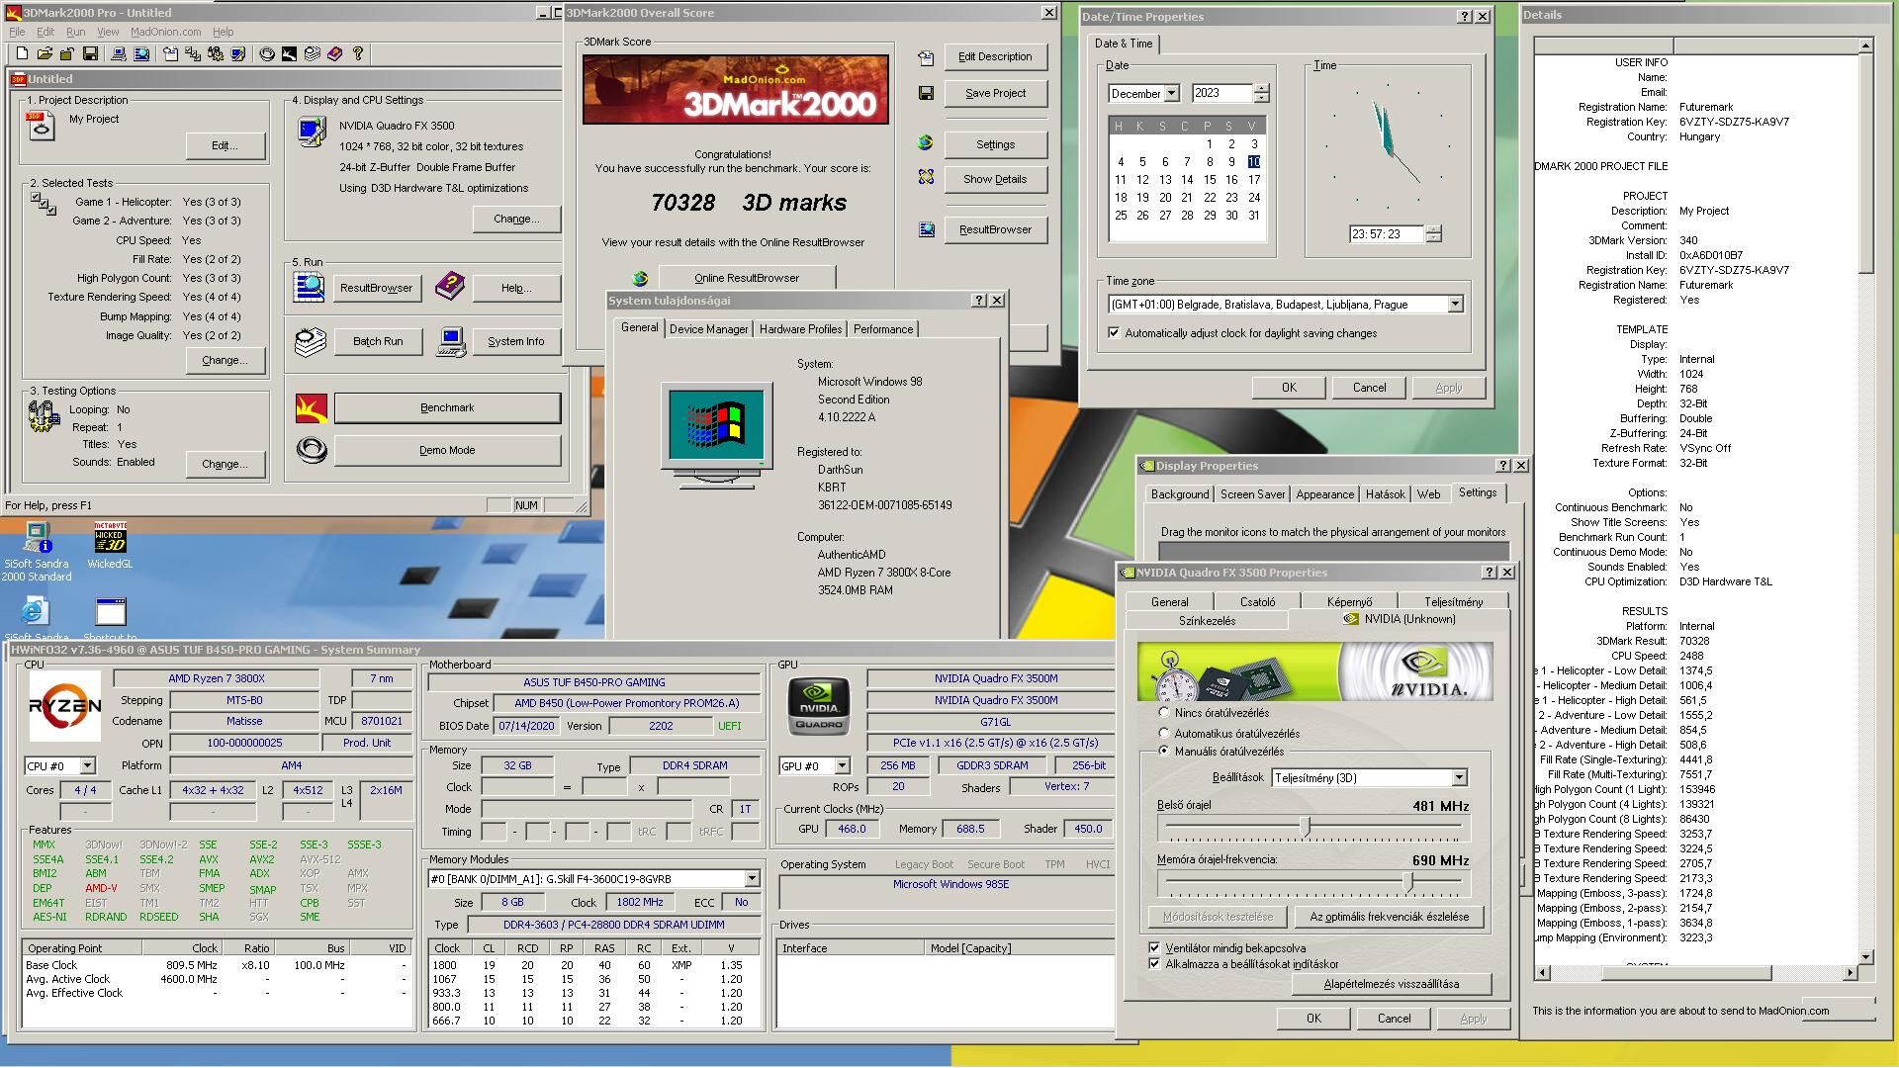1899x1068 pixels.
Task: Select 'Manuális óratulvezérlés' radio button
Action: (x=1164, y=751)
